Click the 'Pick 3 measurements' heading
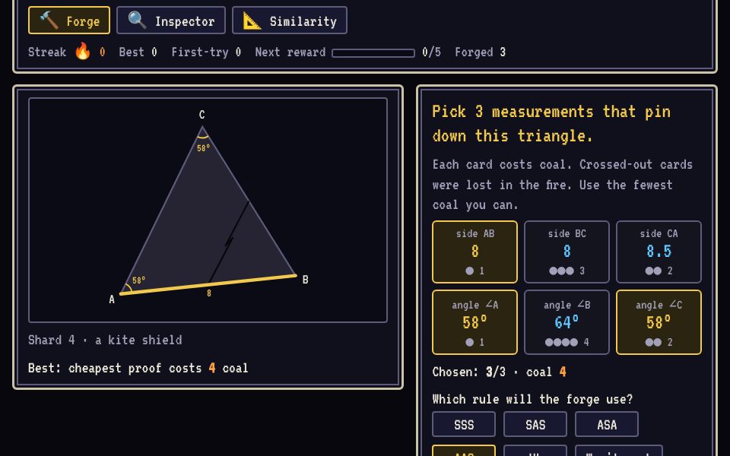The width and height of the screenshot is (730, 456). (x=551, y=124)
